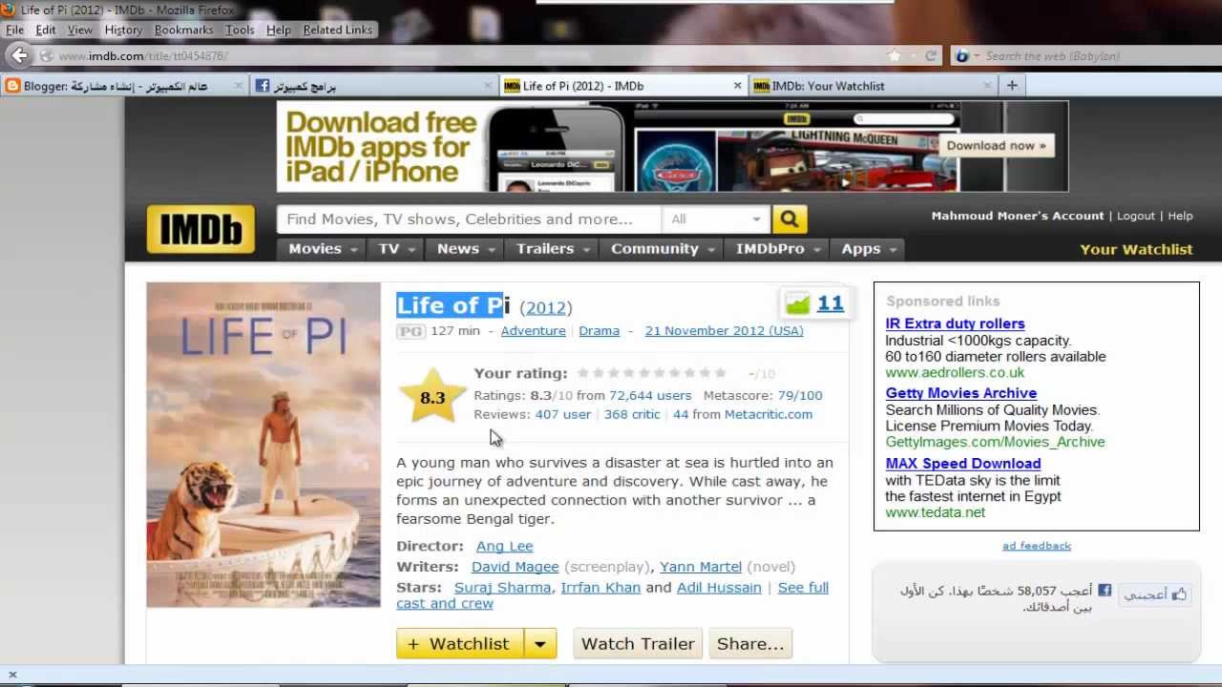The image size is (1222, 687).
Task: Open the File menu
Action: click(15, 30)
